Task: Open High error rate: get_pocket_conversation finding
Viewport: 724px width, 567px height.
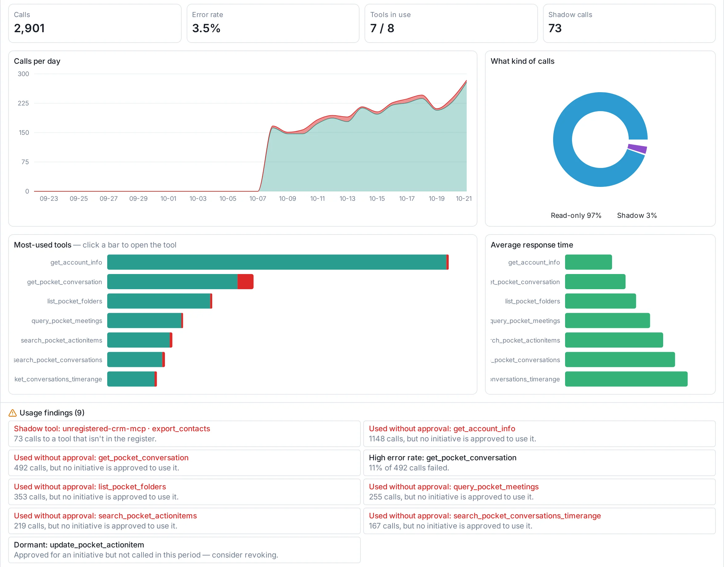Action: pyautogui.click(x=539, y=463)
